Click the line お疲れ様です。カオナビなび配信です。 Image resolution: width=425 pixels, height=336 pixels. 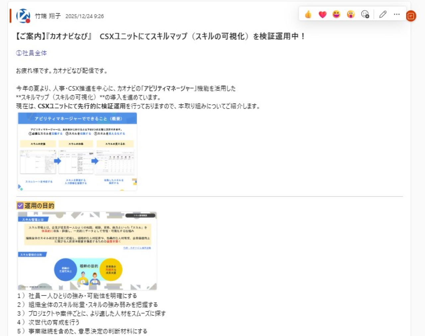point(62,71)
